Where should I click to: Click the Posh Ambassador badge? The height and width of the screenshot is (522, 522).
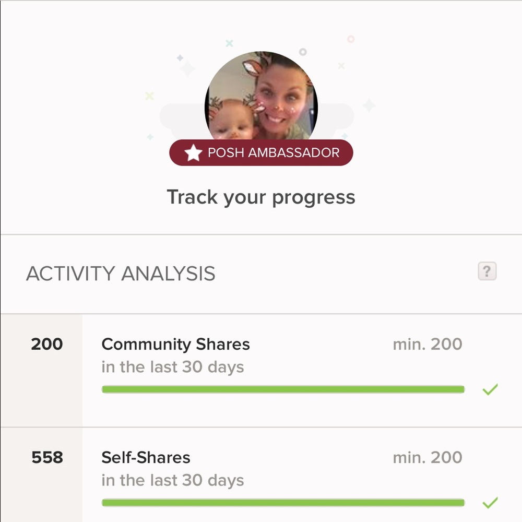tap(261, 153)
